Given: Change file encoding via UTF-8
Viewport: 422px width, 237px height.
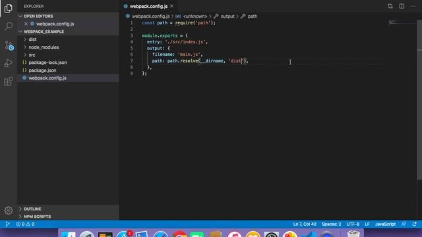Looking at the screenshot, I should [353, 224].
